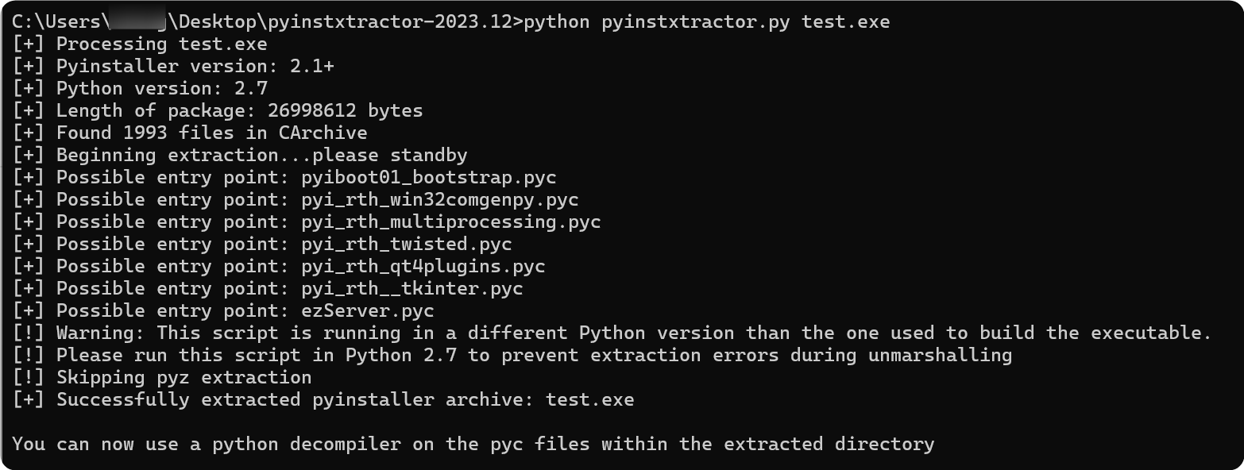Click the final python decompiler hint line
This screenshot has height=470, width=1244.
click(x=473, y=444)
